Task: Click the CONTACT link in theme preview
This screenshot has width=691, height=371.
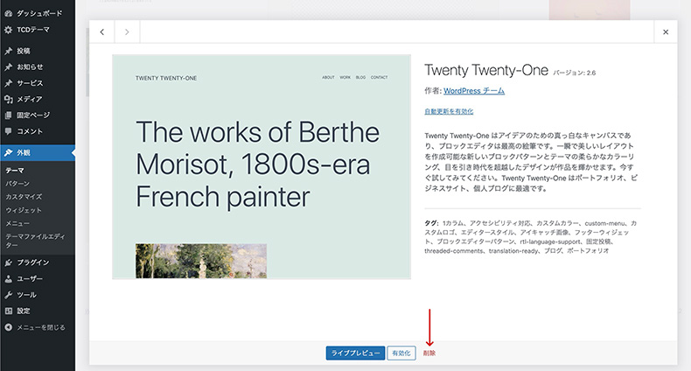Action: (x=379, y=78)
